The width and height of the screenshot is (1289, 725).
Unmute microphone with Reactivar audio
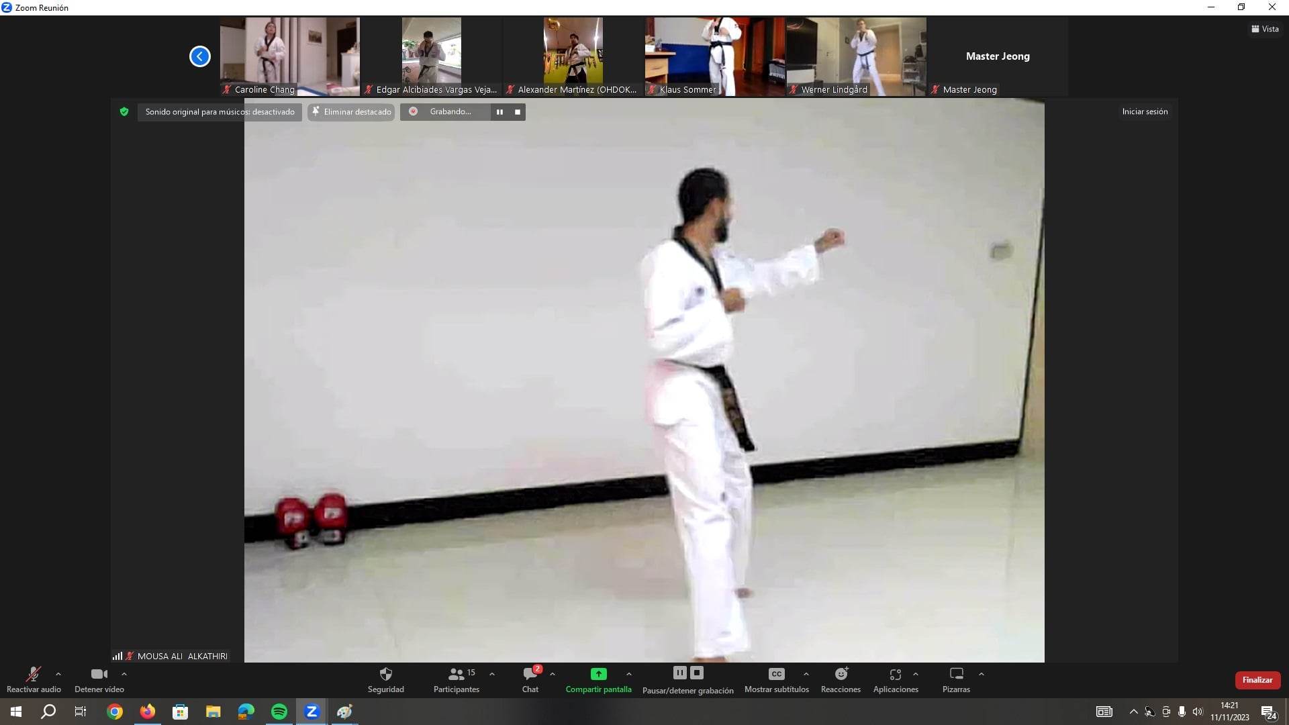(x=34, y=679)
